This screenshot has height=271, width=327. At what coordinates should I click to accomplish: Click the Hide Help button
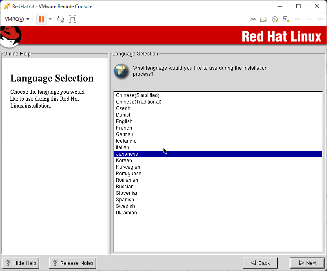[21, 263]
